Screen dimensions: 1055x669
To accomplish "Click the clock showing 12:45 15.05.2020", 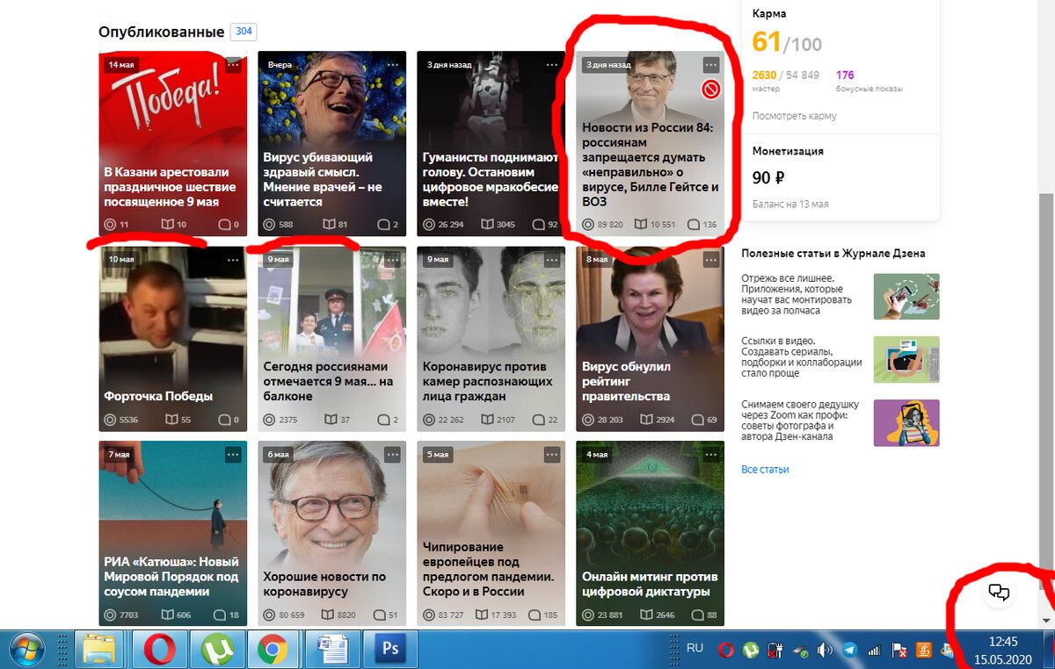I will coord(1002,651).
